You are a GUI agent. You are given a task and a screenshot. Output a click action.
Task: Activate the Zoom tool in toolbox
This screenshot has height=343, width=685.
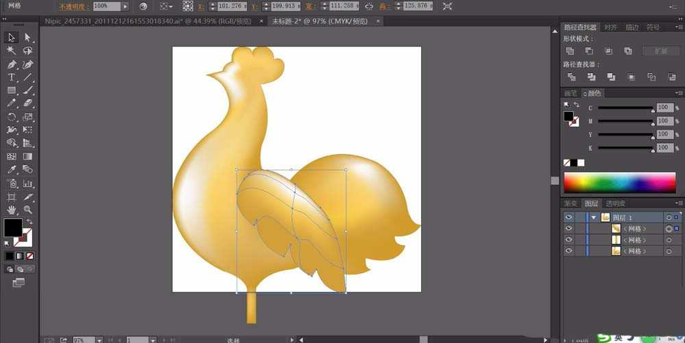pos(28,209)
